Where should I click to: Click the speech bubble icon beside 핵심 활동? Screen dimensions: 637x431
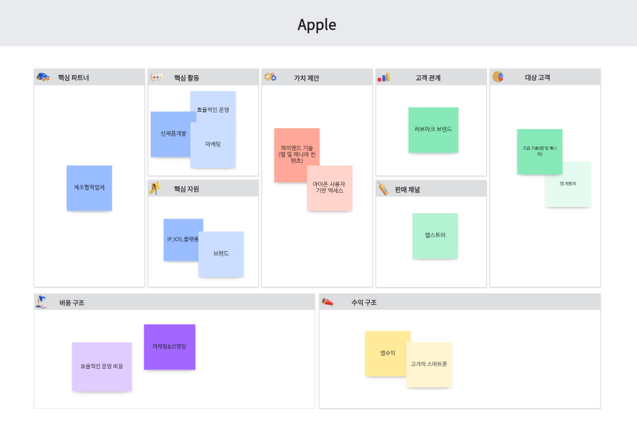pyautogui.click(x=157, y=77)
